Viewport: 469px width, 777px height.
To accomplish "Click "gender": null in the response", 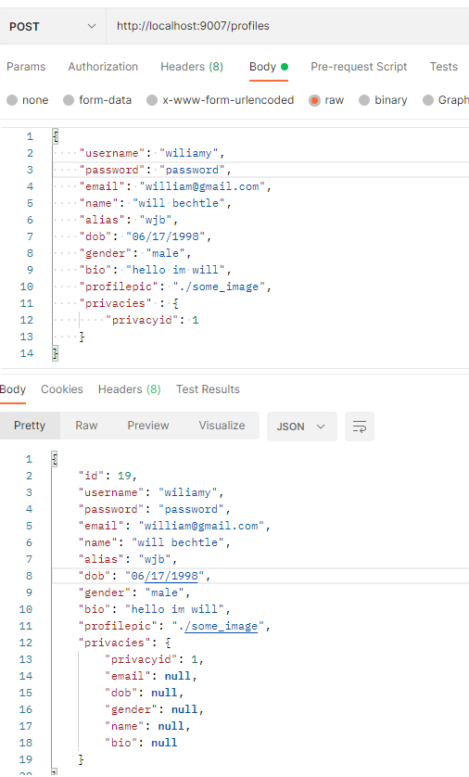I will pos(154,709).
